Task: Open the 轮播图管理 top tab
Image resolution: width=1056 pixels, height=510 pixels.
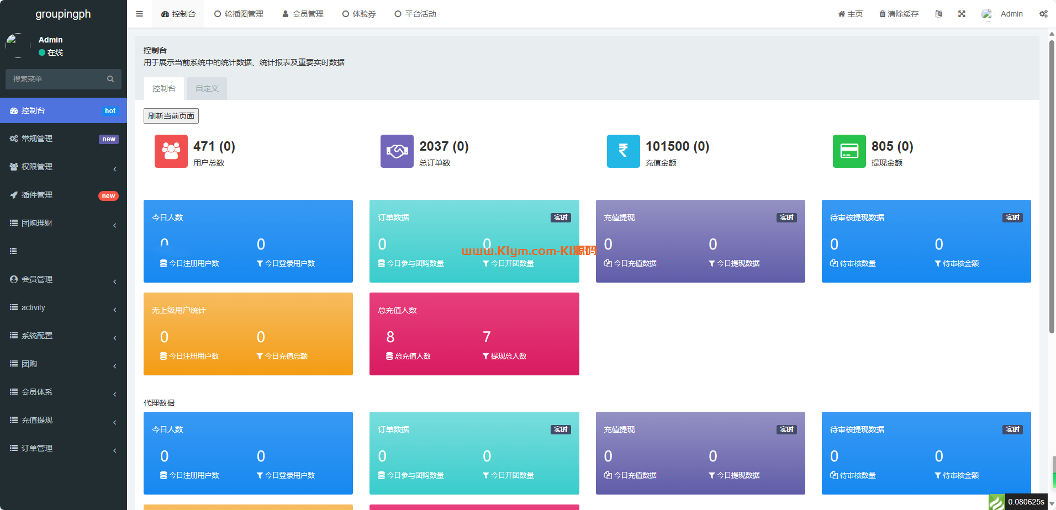Action: click(239, 14)
